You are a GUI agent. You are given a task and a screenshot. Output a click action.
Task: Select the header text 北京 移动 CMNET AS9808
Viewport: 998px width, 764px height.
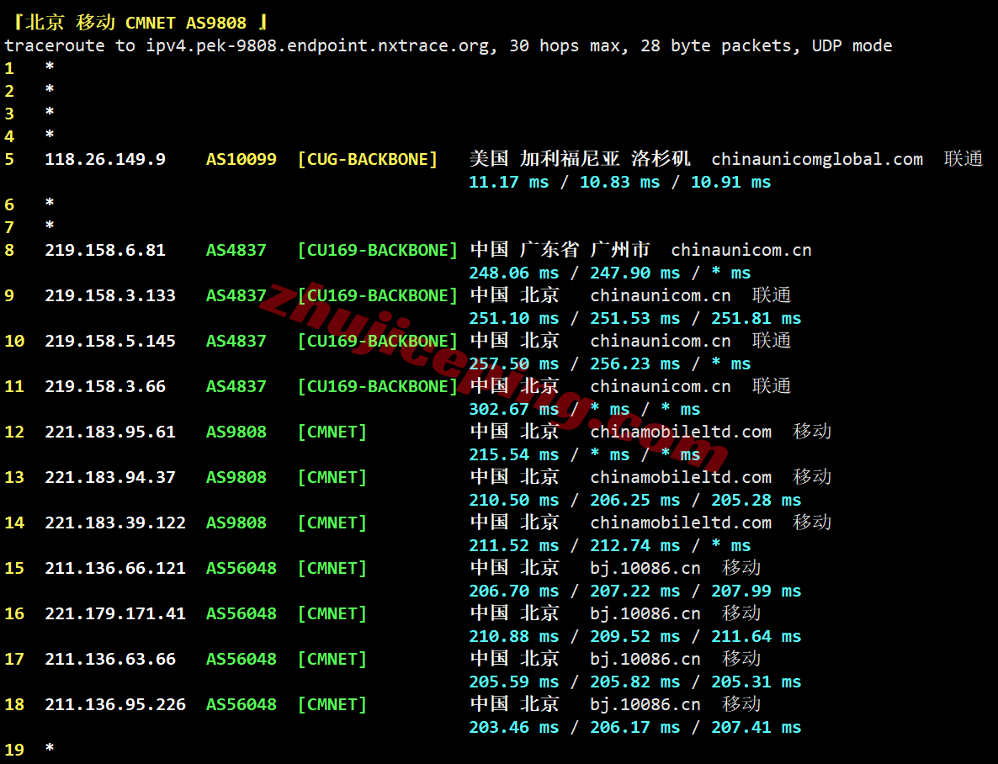[x=135, y=23]
